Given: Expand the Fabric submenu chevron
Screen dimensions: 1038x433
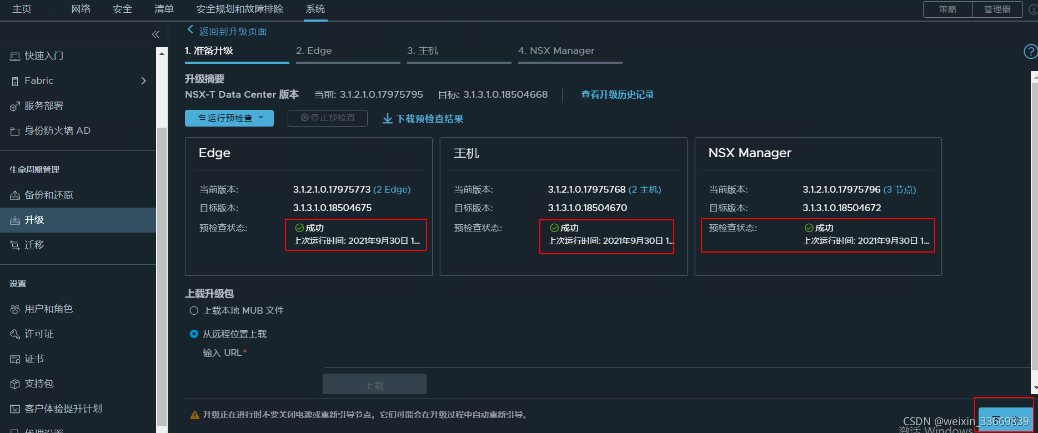Looking at the screenshot, I should click(144, 81).
